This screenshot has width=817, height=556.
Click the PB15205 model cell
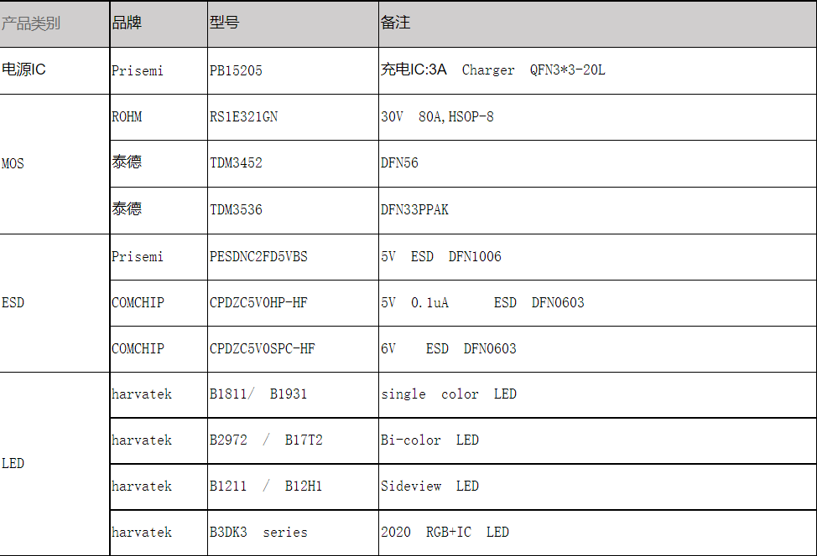[294, 70]
